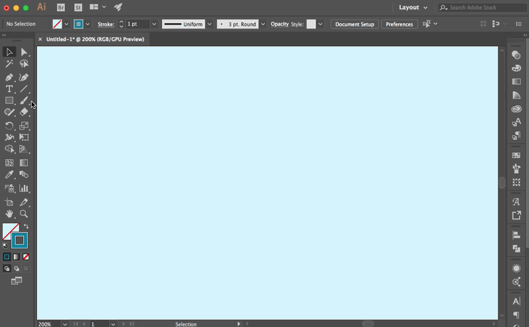The image size is (529, 327).
Task: Open the Bridge (Br) application icon
Action: click(x=61, y=7)
